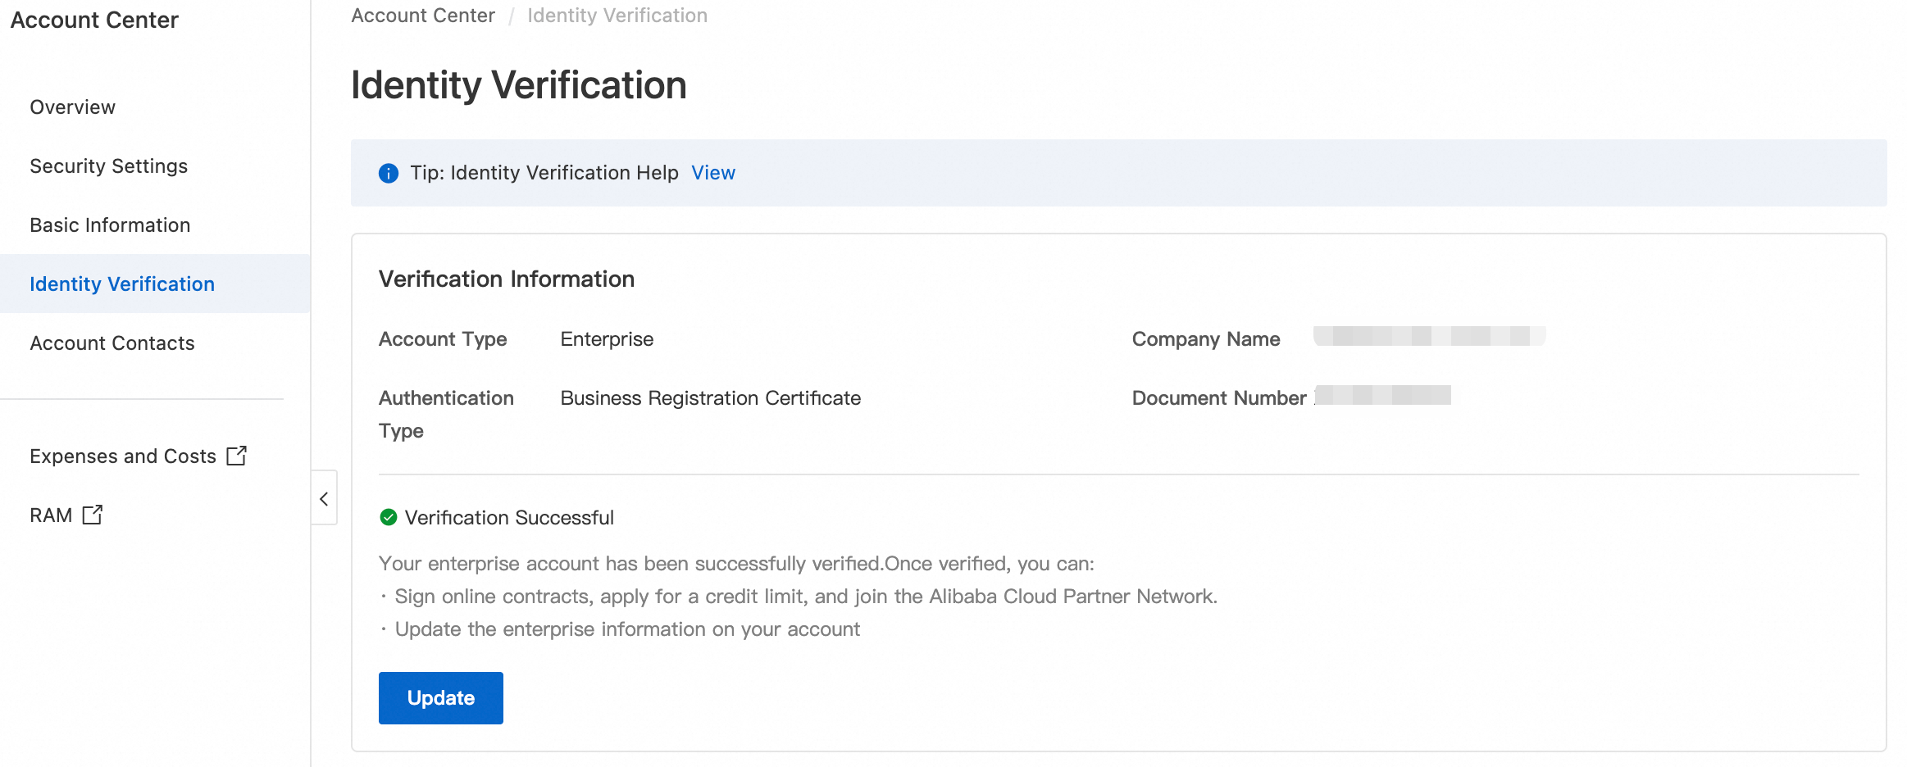Image resolution: width=1907 pixels, height=767 pixels.
Task: Click Account Center breadcrumb link
Action: (x=423, y=16)
